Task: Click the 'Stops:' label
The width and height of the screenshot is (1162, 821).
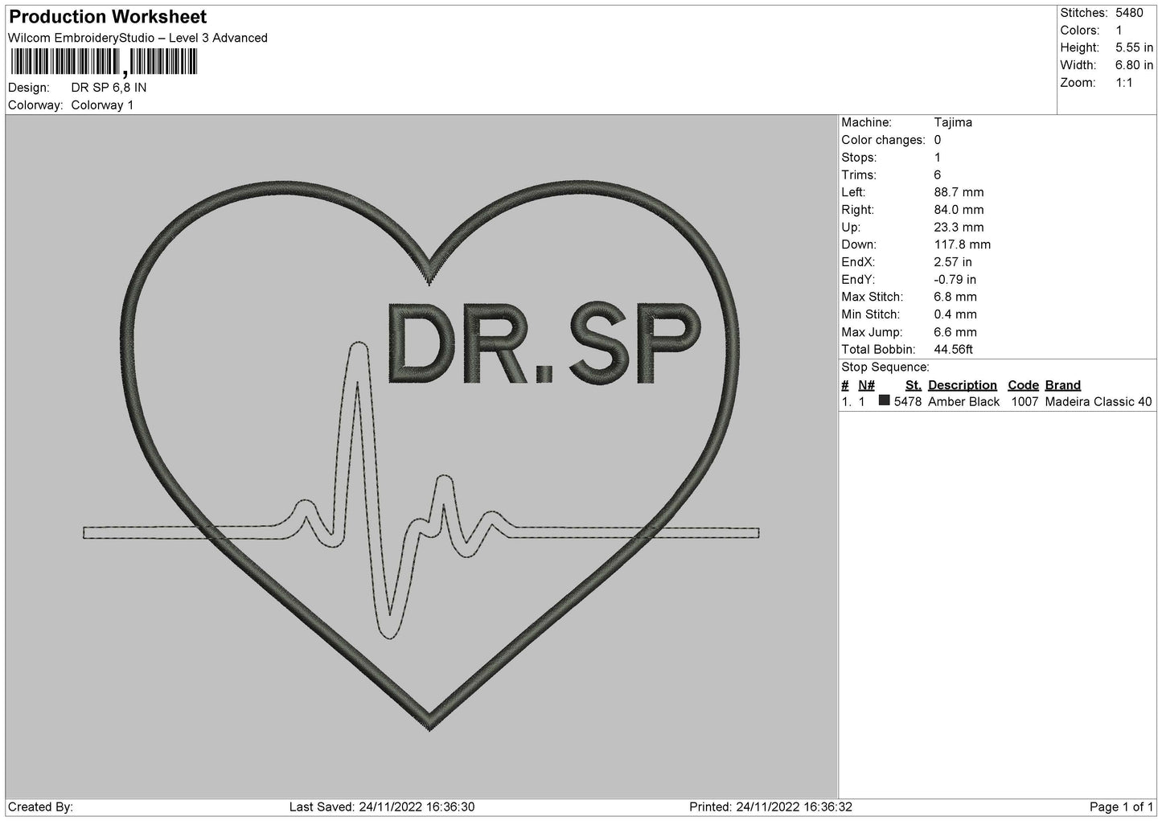Action: point(859,158)
